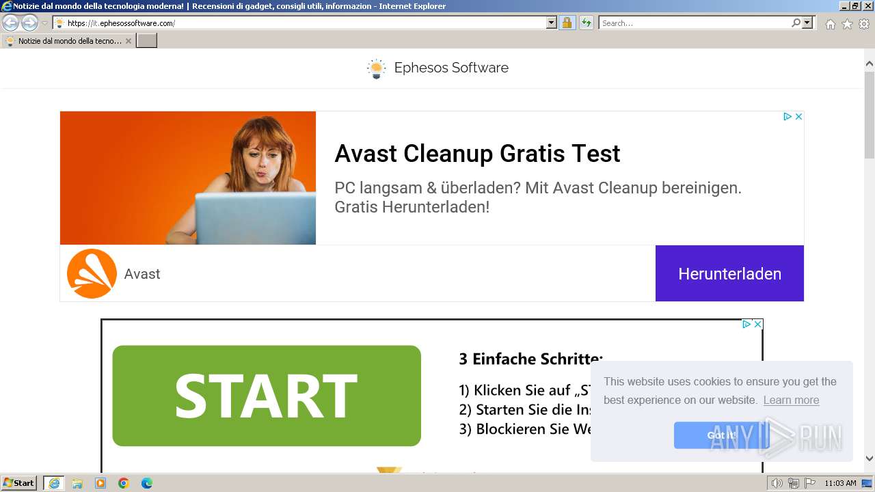
Task: Click the Avast ad AdChoices icon
Action: [787, 117]
